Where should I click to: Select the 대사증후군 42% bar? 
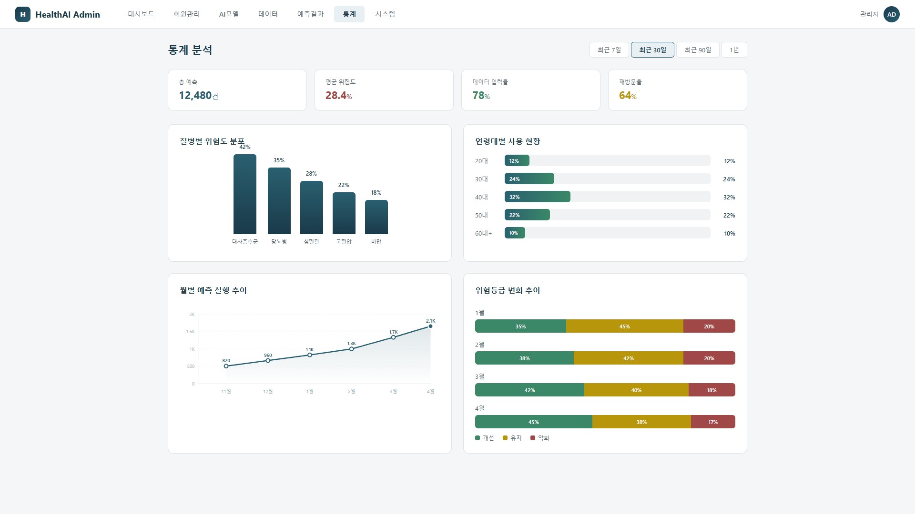click(x=245, y=194)
